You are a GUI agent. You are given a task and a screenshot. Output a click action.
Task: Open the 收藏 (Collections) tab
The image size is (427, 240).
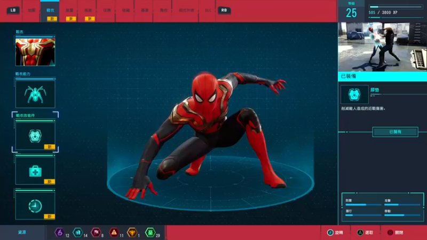pyautogui.click(x=126, y=10)
